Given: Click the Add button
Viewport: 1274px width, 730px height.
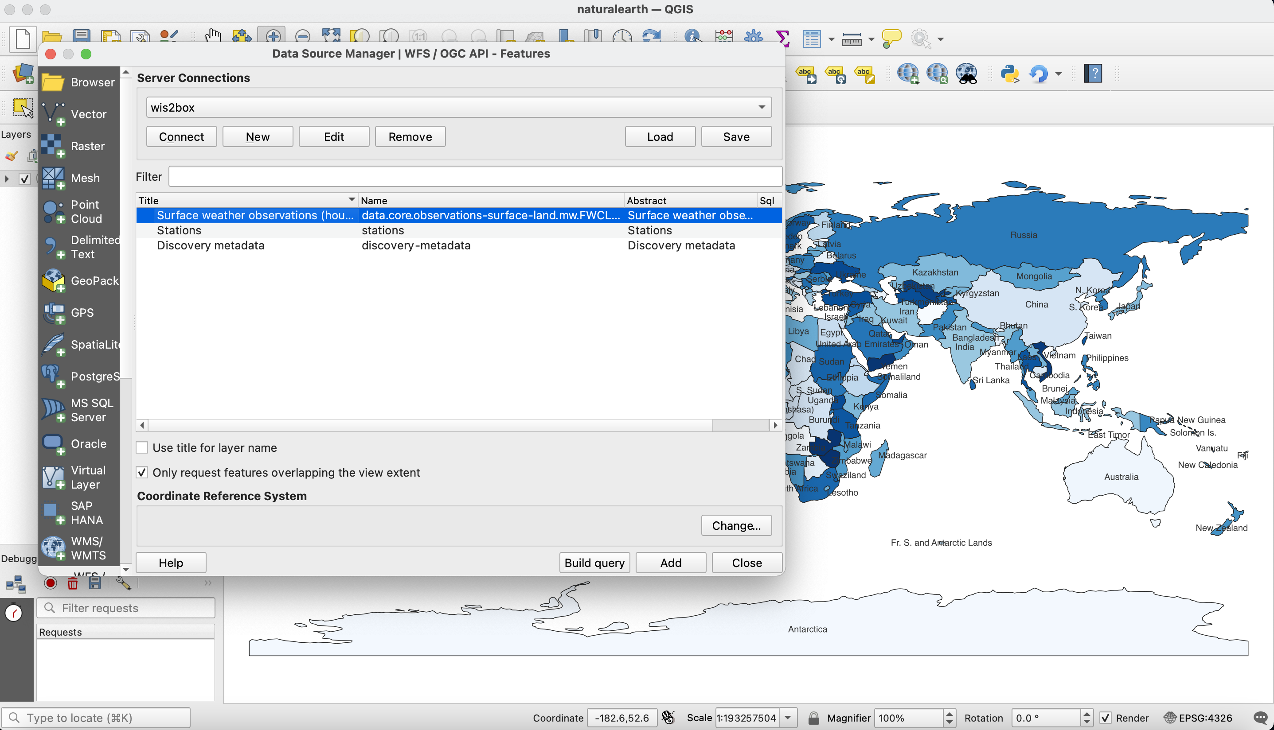Looking at the screenshot, I should (x=671, y=563).
